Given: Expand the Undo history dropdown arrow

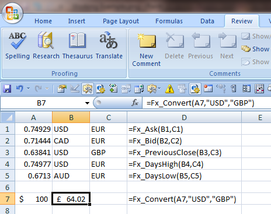Looking at the screenshot, I should pos(29,89).
